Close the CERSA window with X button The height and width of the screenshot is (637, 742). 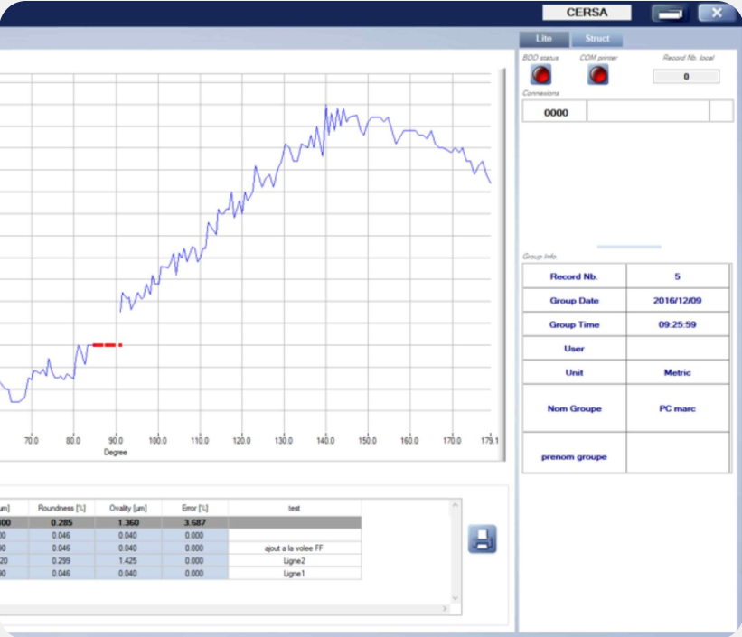click(717, 13)
